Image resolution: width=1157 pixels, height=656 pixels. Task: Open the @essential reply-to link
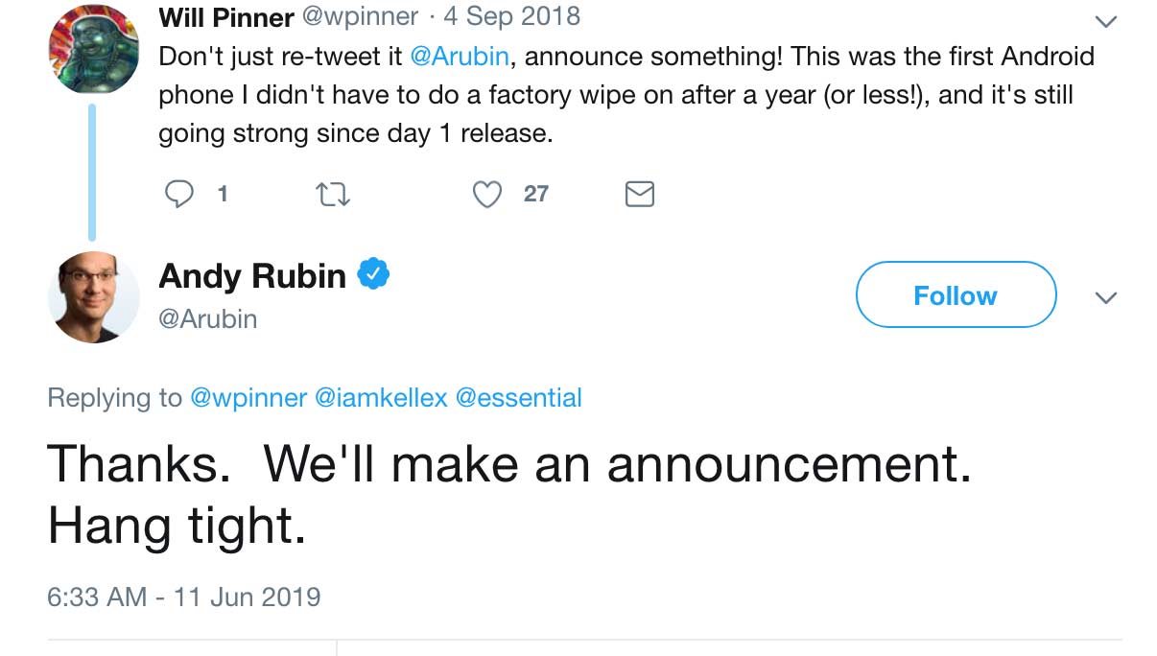point(518,397)
